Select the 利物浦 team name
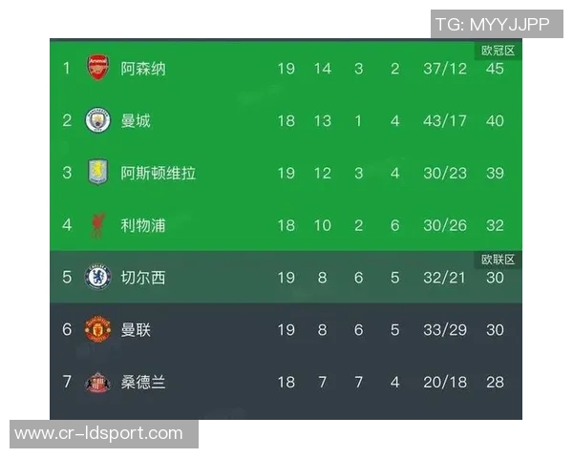The width and height of the screenshot is (573, 458). 143,226
